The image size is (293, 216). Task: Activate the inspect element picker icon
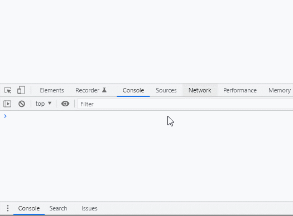tap(8, 90)
